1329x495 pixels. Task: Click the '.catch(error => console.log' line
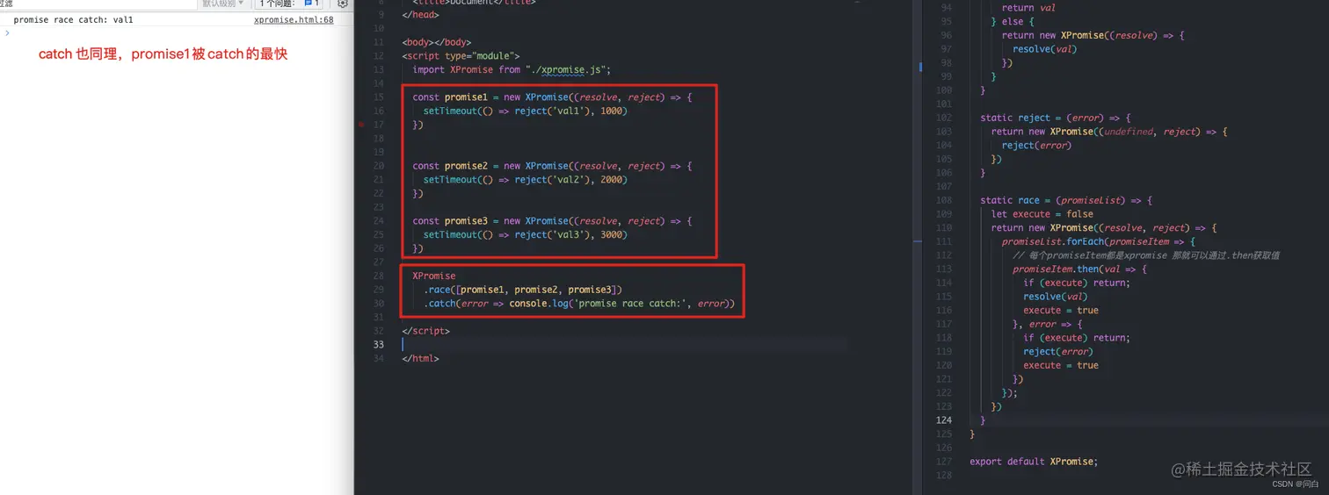point(578,304)
